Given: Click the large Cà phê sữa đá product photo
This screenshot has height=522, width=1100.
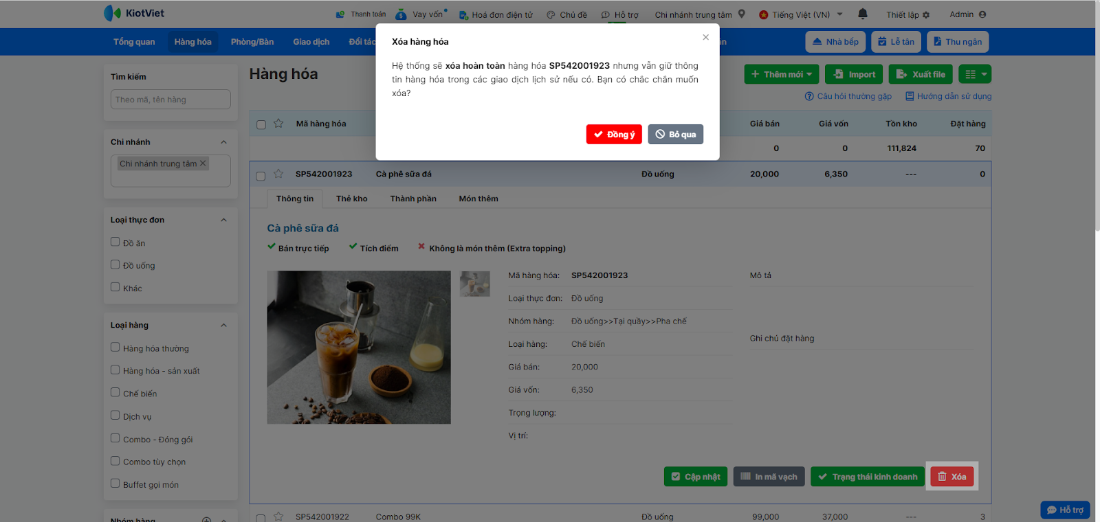Looking at the screenshot, I should (x=359, y=348).
